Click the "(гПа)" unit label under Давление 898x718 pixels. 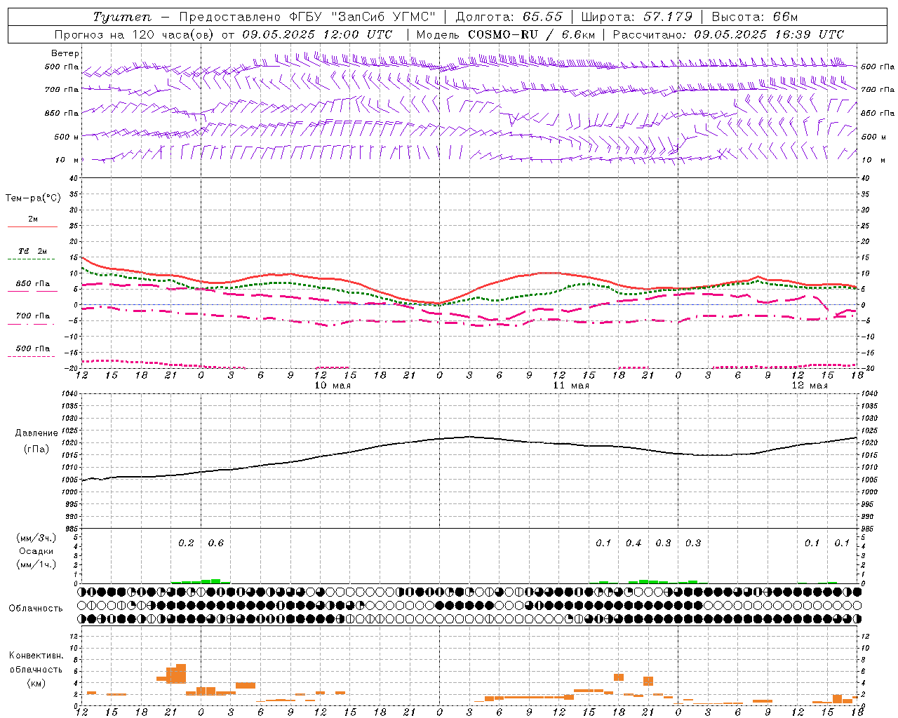[x=36, y=449]
